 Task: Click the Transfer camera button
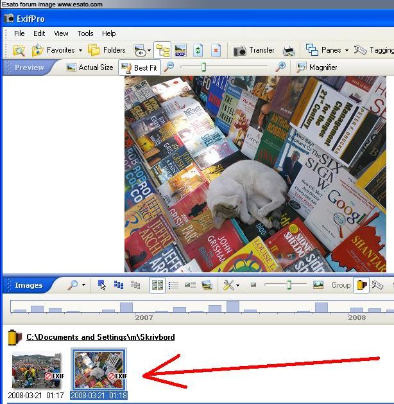click(254, 50)
